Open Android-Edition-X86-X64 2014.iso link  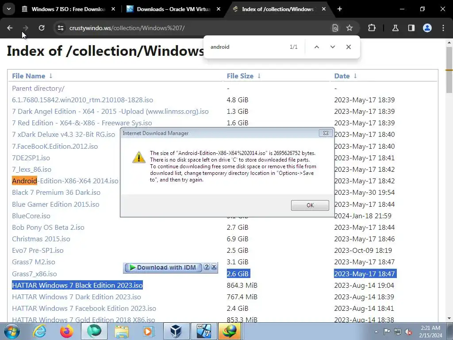[65, 181]
